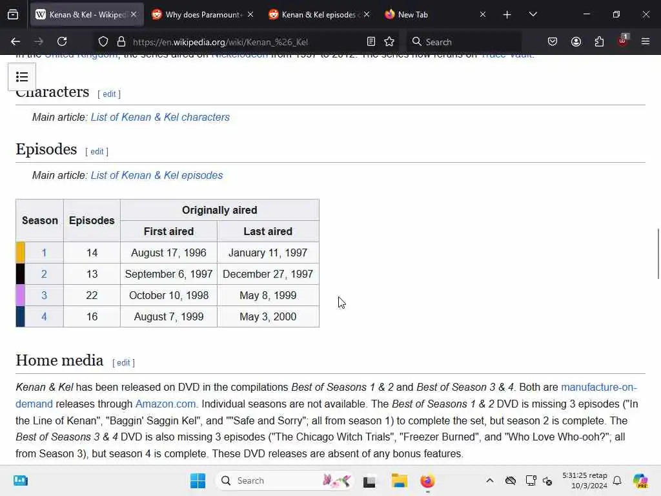
Task: Open a new tab with plus button
Action: (507, 15)
